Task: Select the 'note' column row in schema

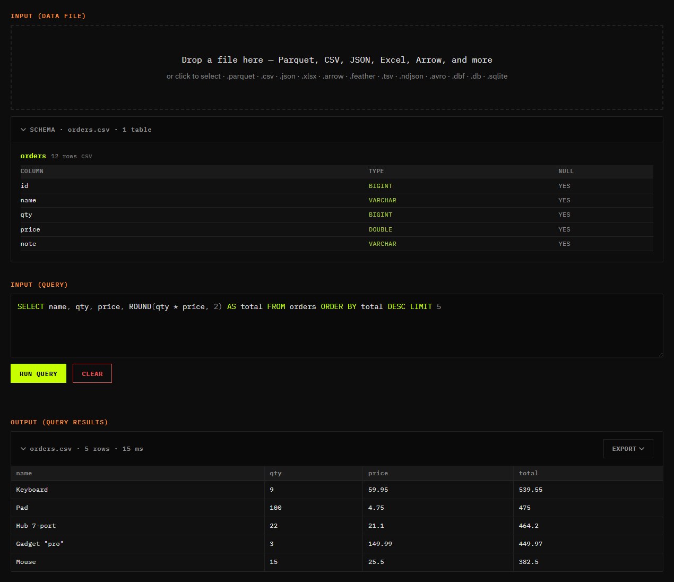Action: click(336, 244)
